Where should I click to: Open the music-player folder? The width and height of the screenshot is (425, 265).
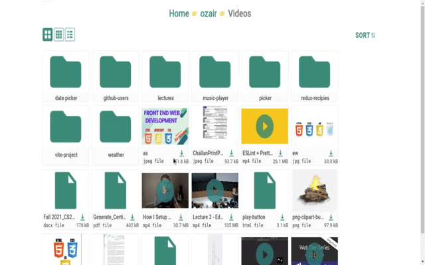pyautogui.click(x=215, y=72)
